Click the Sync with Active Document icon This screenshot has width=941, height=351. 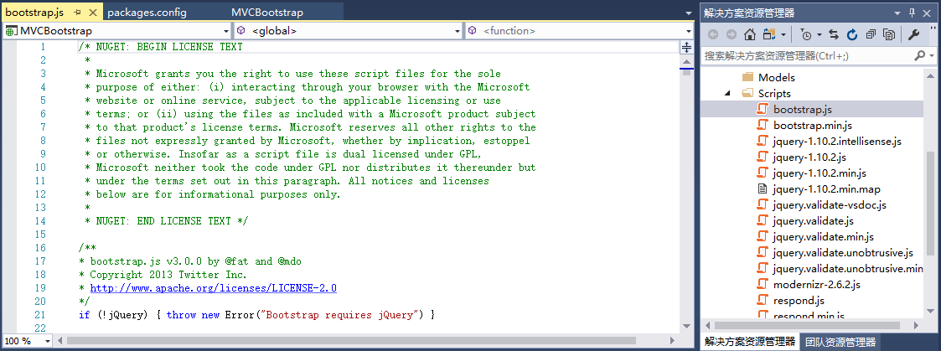click(834, 34)
